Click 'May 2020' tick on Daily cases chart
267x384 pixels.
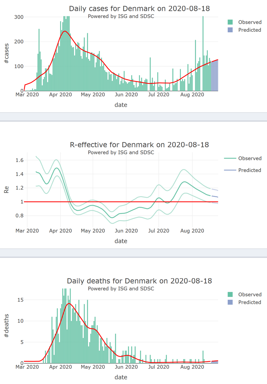(x=93, y=95)
